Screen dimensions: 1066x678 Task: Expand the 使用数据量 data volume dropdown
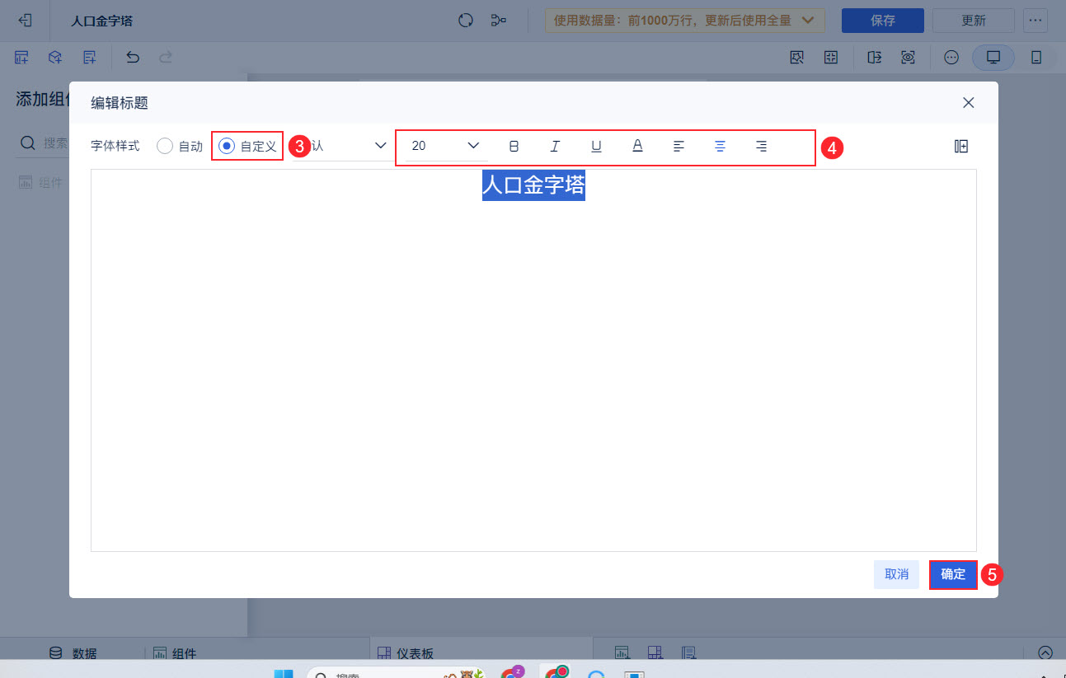pos(685,21)
